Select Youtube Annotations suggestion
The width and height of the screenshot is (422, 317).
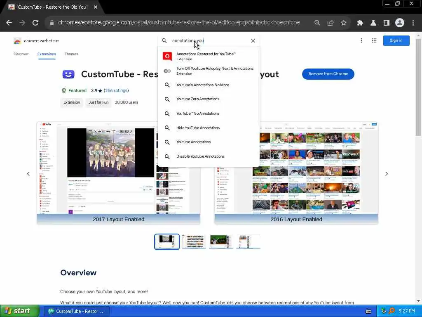pyautogui.click(x=209, y=142)
